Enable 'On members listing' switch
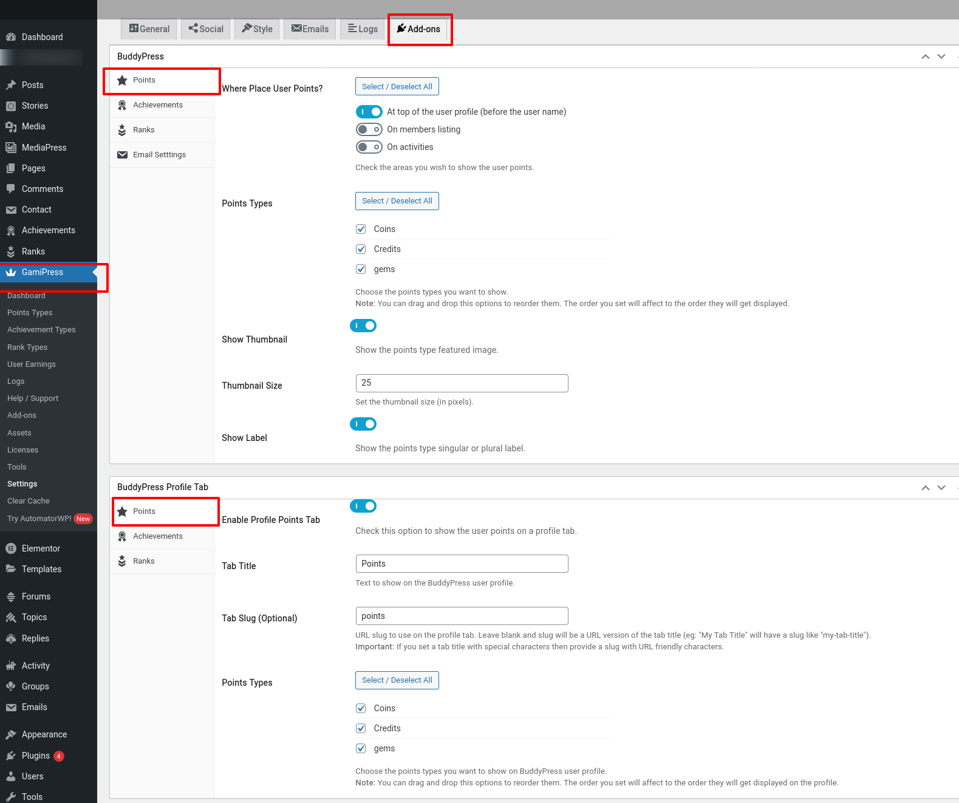Screen dimensions: 959x803 [x=369, y=129]
